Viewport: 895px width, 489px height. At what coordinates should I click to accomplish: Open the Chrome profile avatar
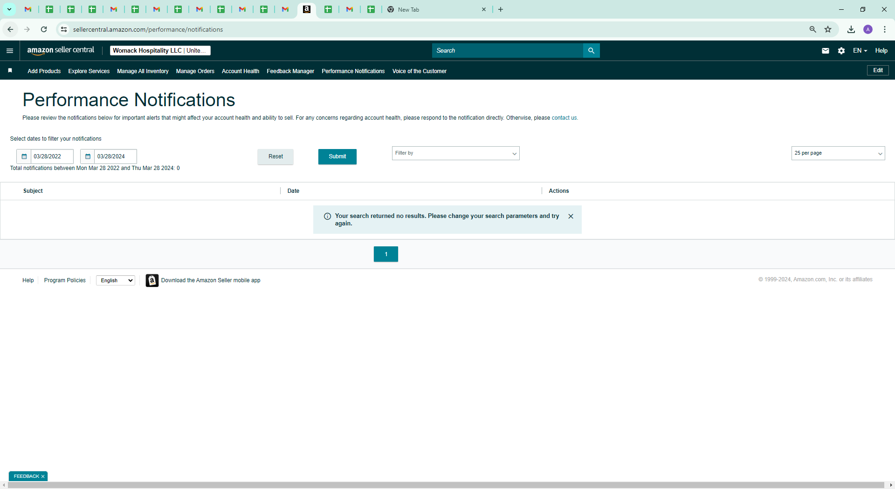[x=868, y=29]
